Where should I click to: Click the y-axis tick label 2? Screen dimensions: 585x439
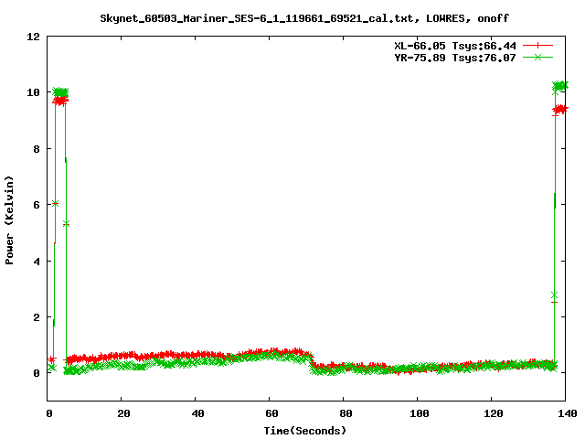(37, 317)
